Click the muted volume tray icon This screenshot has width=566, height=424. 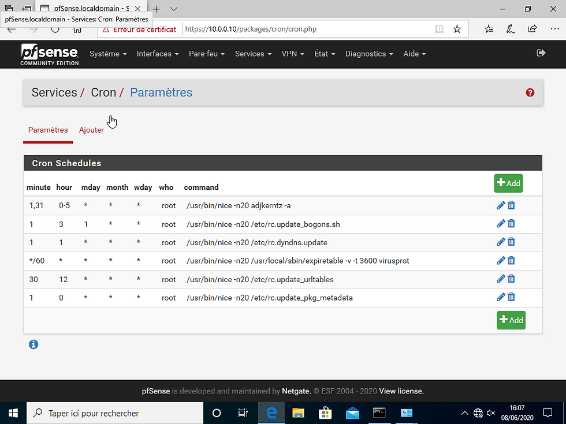click(490, 413)
